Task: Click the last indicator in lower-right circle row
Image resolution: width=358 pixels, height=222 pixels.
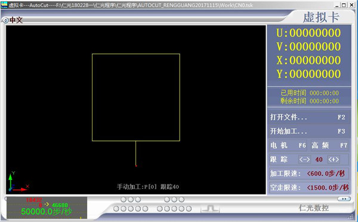Action: (189, 208)
